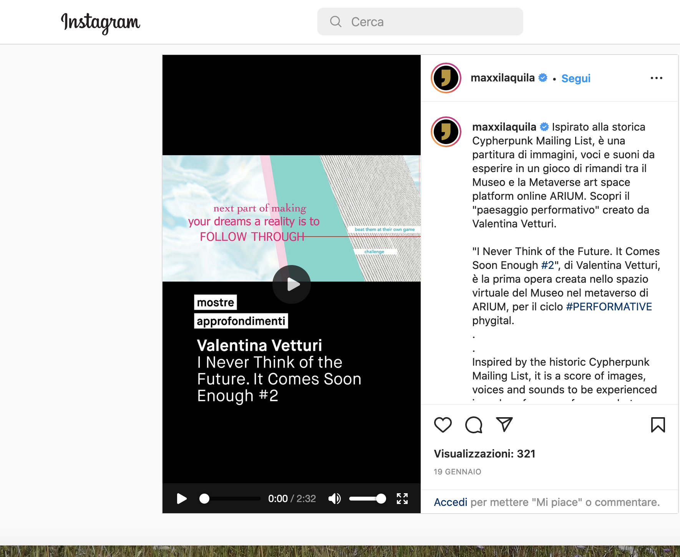This screenshot has height=557, width=680.
Task: Open the #2 hashtag link
Action: pos(547,265)
